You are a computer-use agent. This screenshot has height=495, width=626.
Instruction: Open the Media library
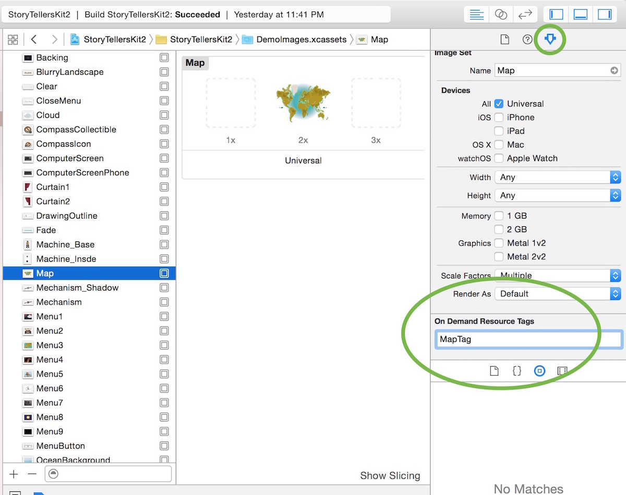[x=562, y=371]
